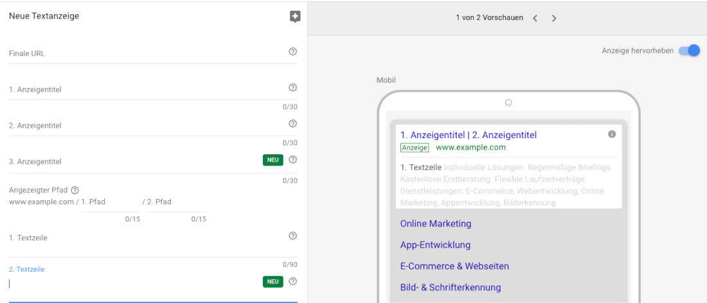Open help icon for 1. Textzeile

tap(292, 236)
